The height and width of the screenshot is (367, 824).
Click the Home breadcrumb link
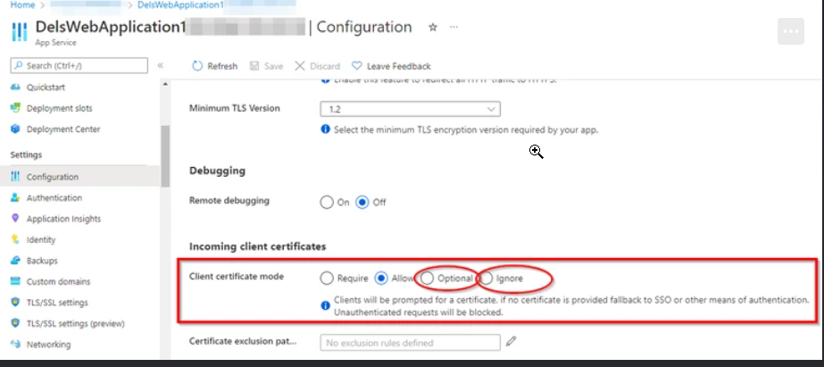tap(22, 4)
